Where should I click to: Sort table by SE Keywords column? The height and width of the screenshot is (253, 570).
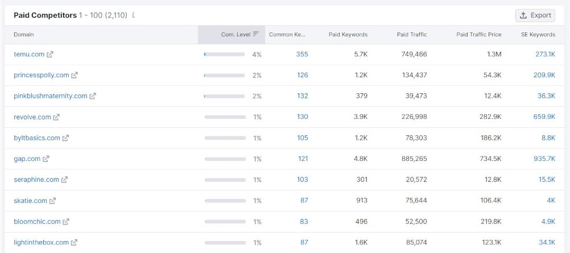(538, 35)
